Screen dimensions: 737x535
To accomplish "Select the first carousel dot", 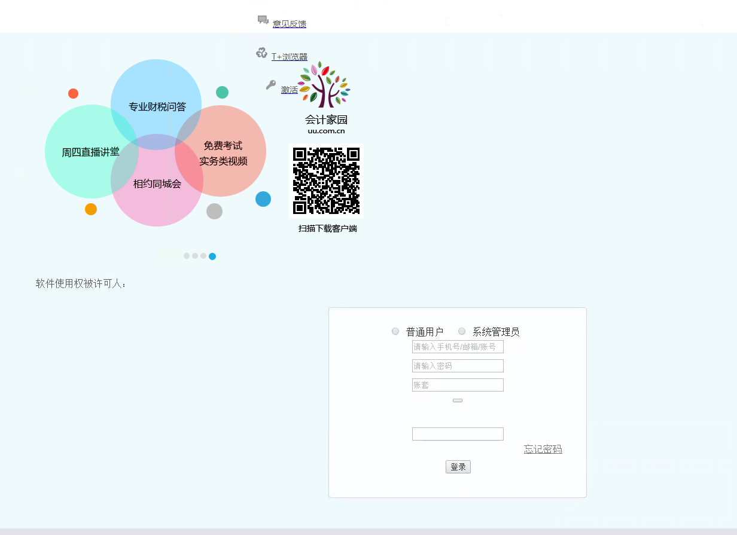I will click(187, 256).
